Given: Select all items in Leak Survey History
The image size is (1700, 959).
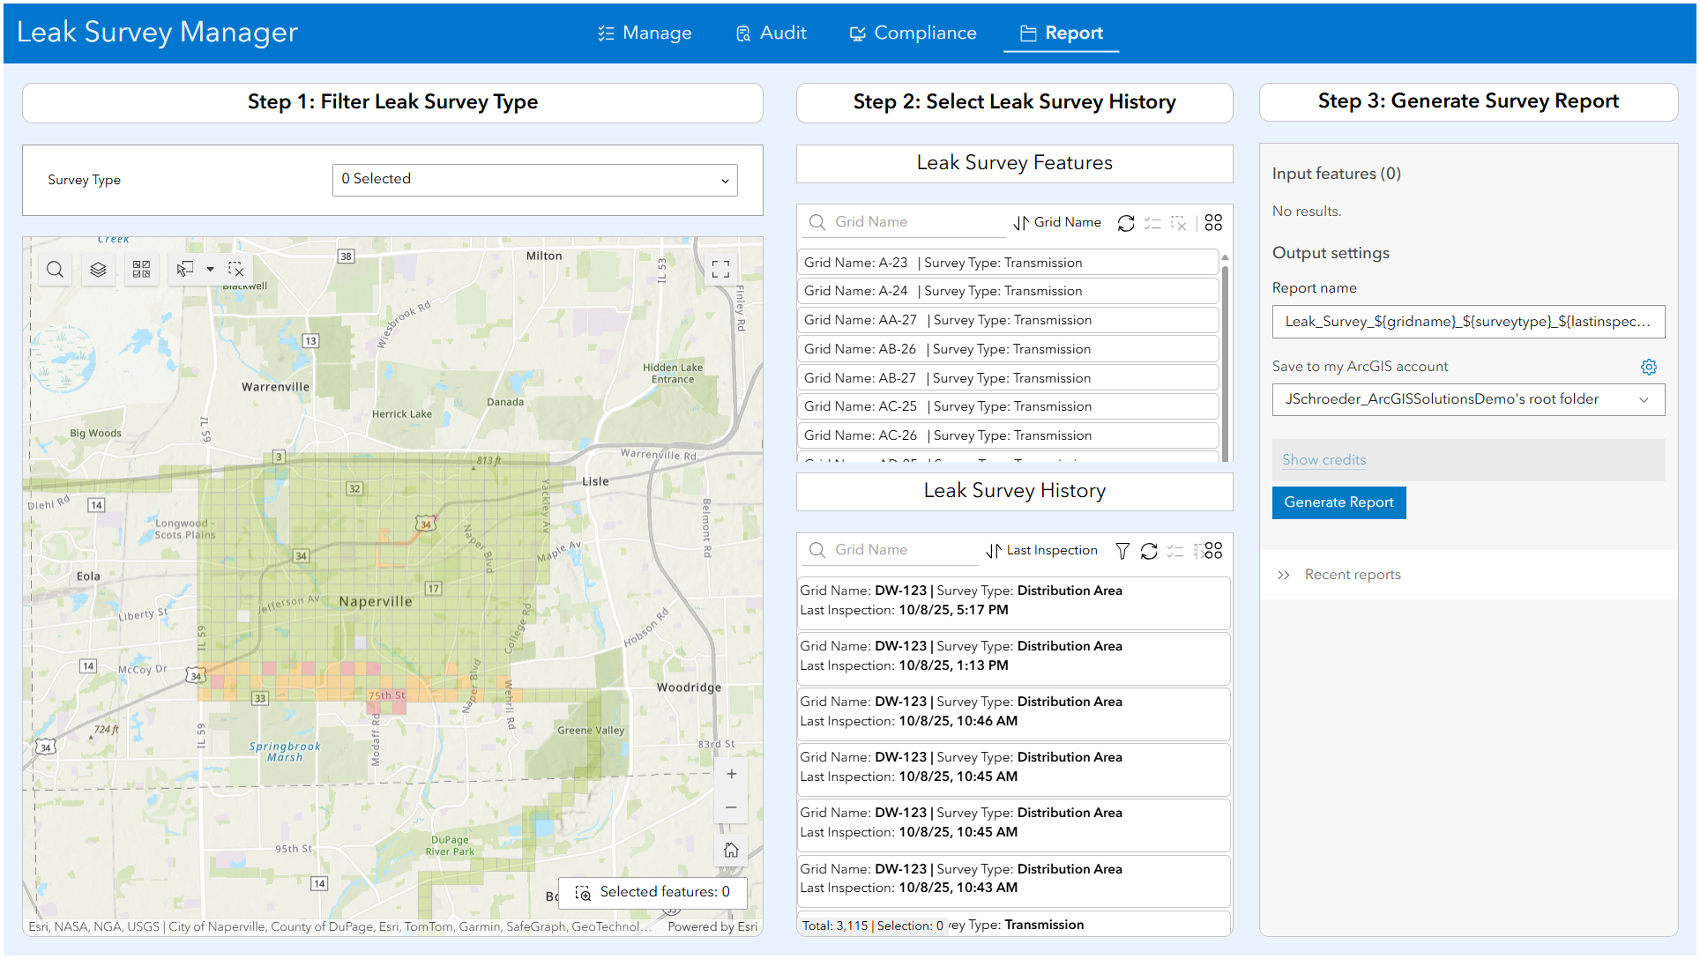Looking at the screenshot, I should (1175, 550).
